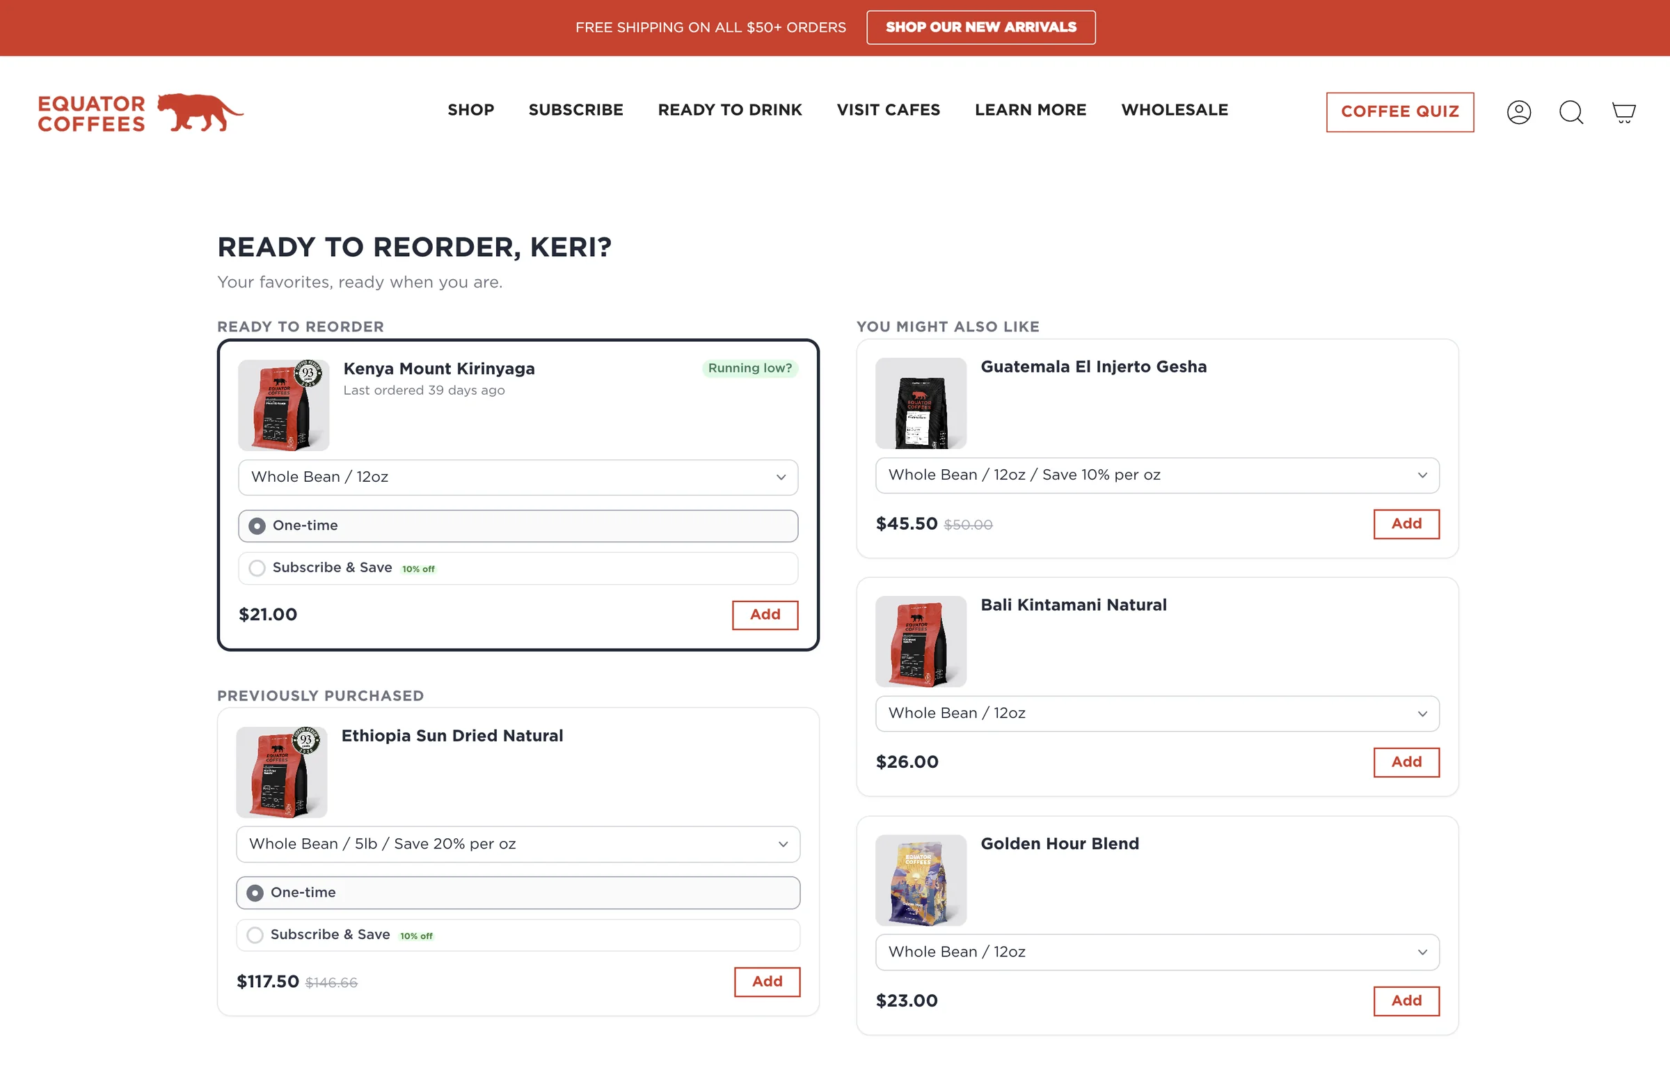Click the COFFEE QUIZ button
Screen dimensions: 1670x1086
tap(1400, 112)
